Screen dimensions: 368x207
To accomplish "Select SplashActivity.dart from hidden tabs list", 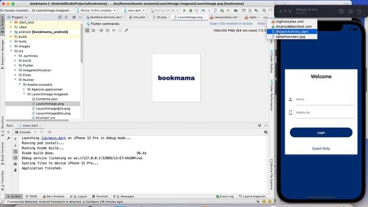I will (x=292, y=32).
